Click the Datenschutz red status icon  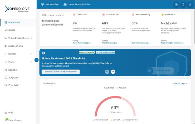coord(74,15)
